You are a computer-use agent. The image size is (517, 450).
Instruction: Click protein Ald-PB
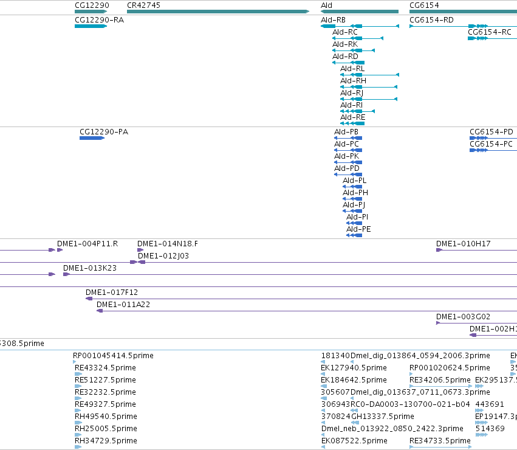point(346,132)
